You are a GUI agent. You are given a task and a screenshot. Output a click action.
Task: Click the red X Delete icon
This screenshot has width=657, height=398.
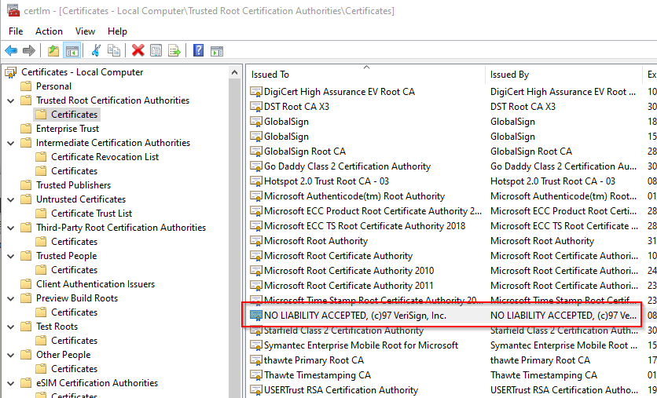pyautogui.click(x=138, y=51)
